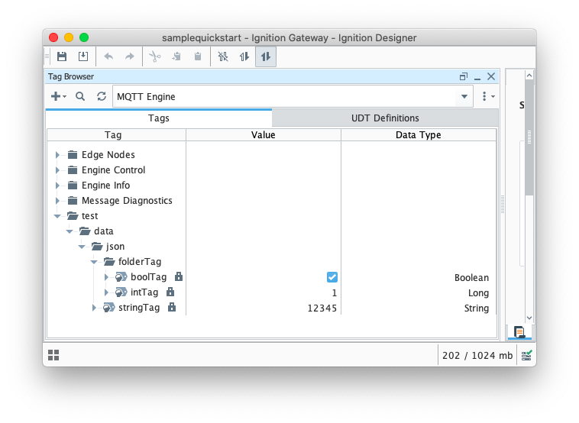Screen dimensions: 579x423
Task: Select the Comm Read/Write mode icon
Action: 266,57
